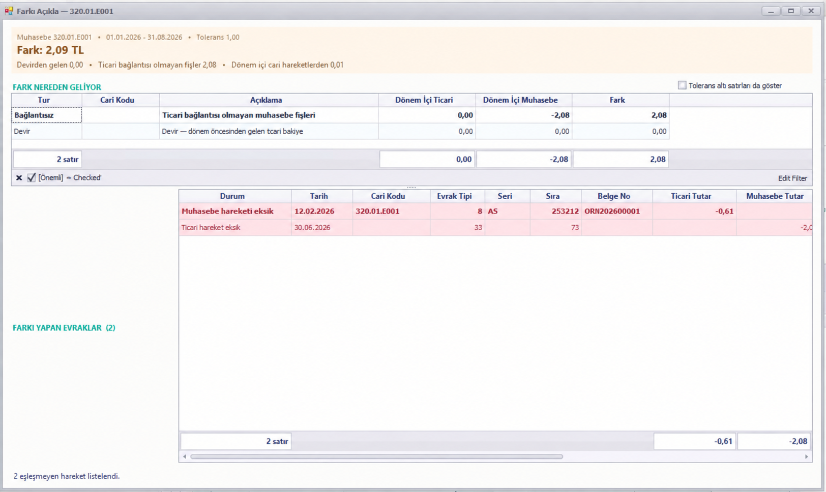Maximize the Farkı Açıkla window

click(791, 11)
